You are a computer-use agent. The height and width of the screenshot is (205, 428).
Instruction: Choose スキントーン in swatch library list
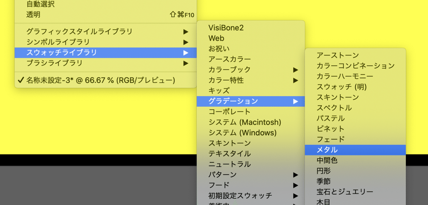251,143
